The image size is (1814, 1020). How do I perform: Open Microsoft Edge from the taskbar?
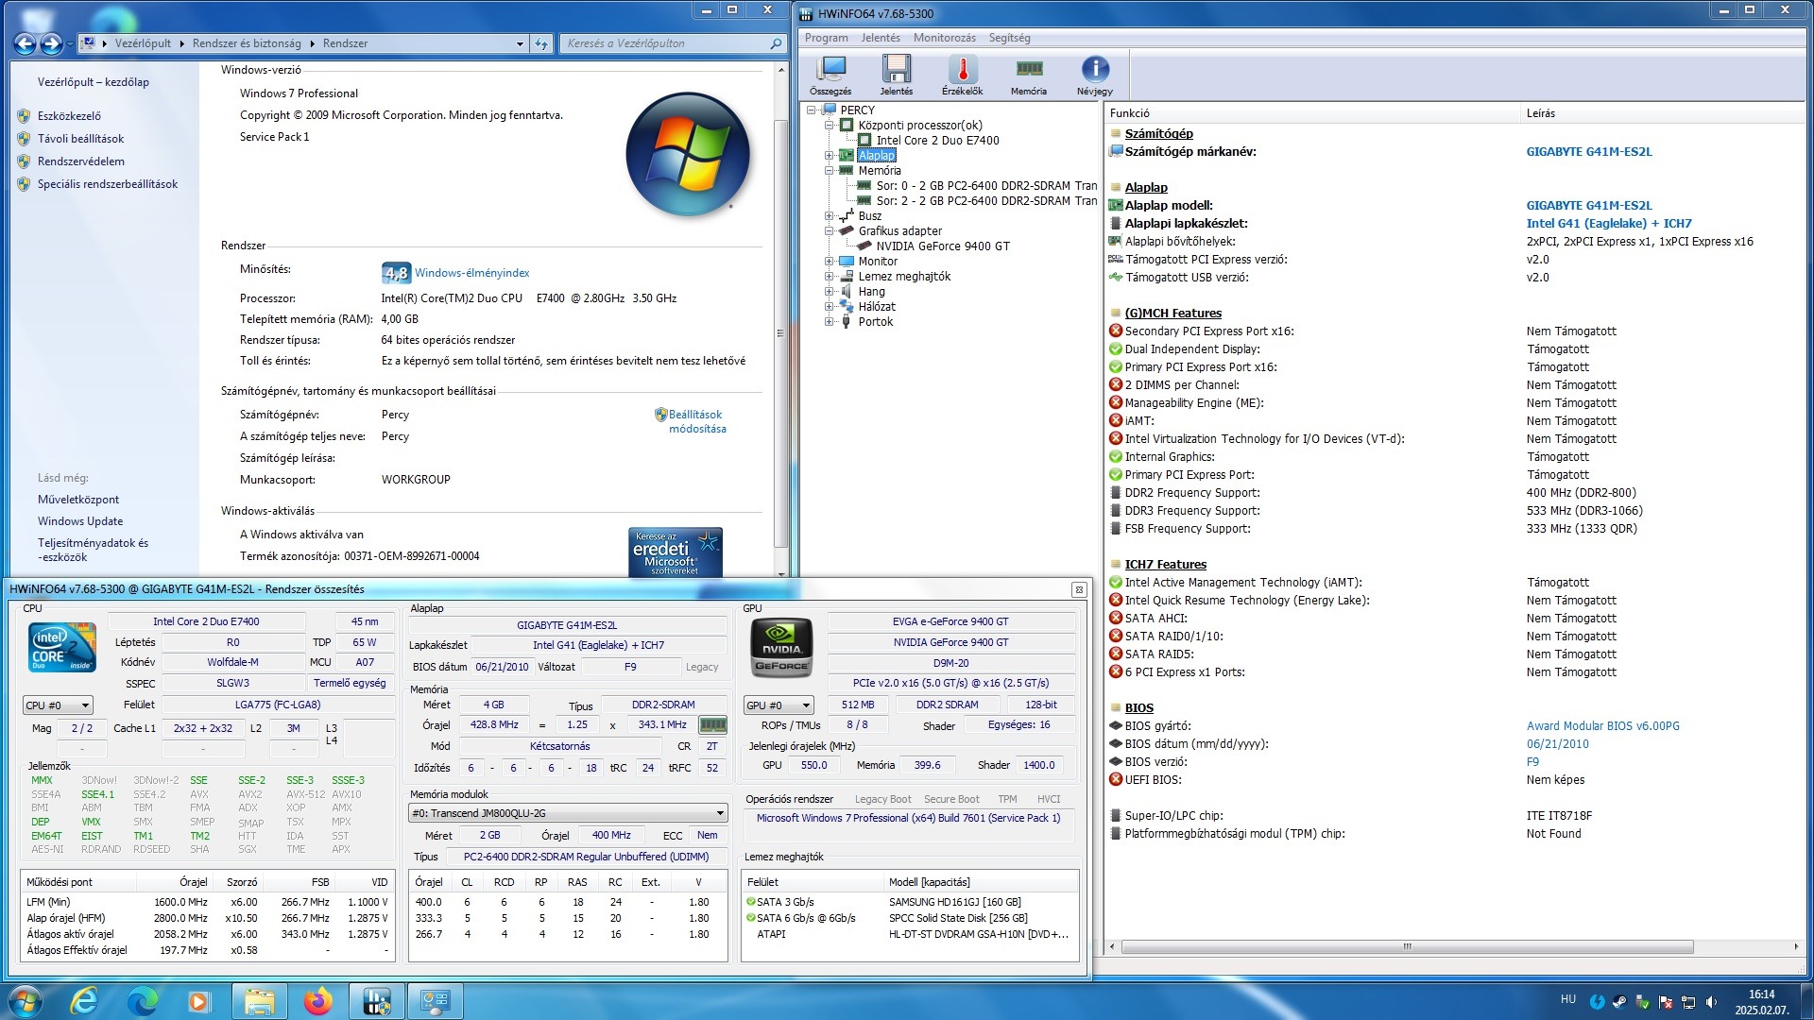tap(143, 1000)
